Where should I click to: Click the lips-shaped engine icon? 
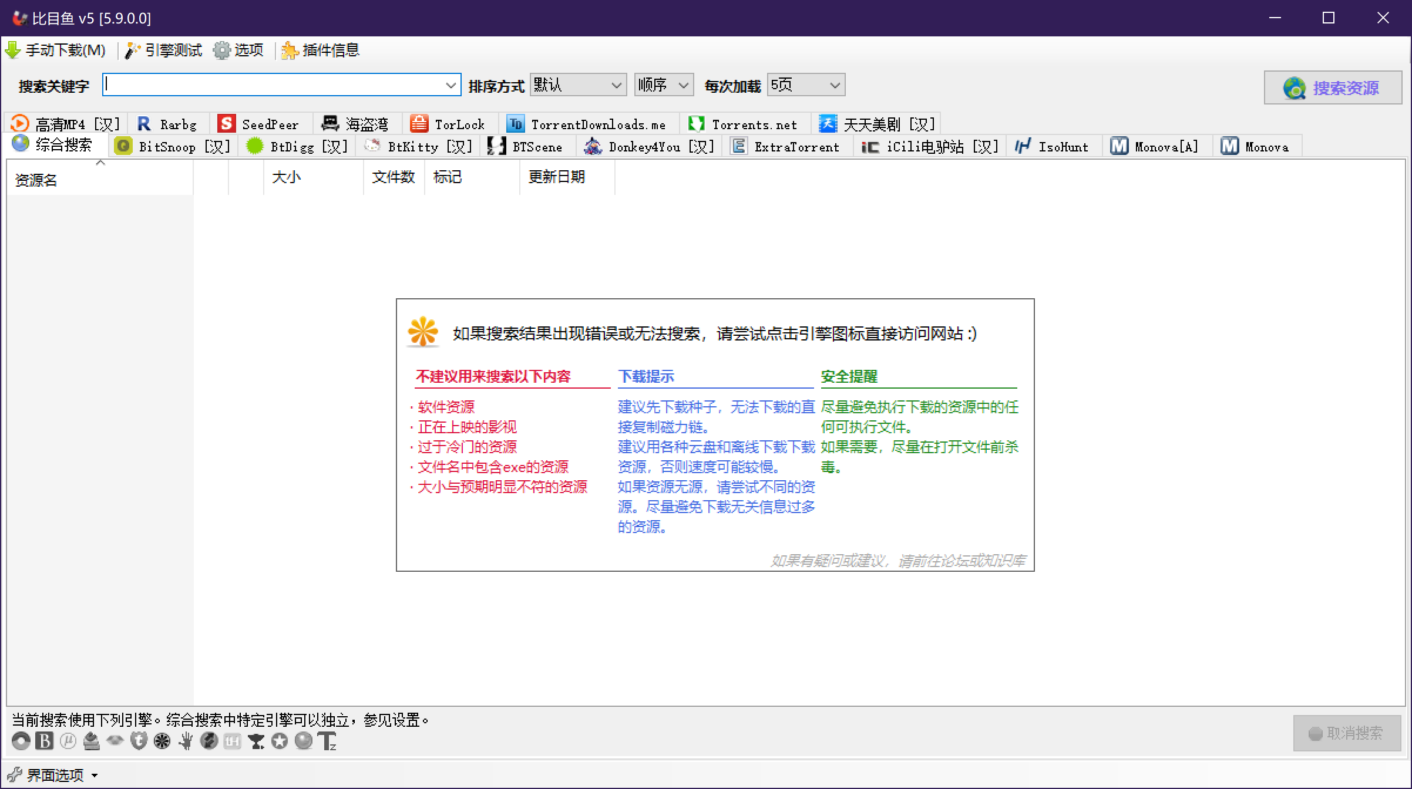point(115,741)
